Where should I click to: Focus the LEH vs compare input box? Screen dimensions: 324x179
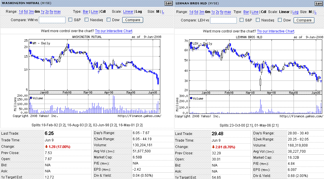[223, 20]
